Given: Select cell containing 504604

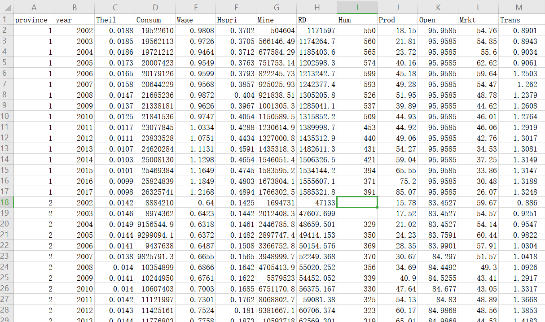Looking at the screenshot, I should coord(277,30).
